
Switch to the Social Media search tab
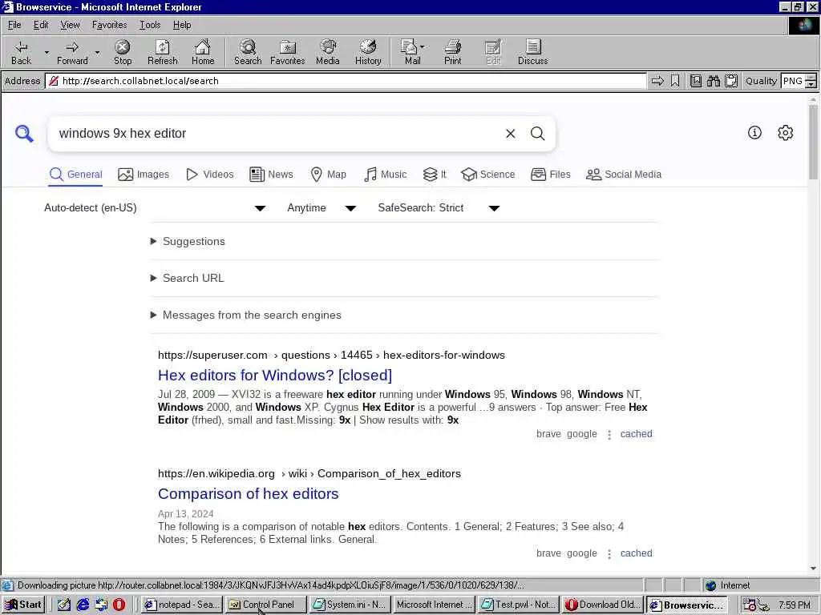pyautogui.click(x=624, y=174)
